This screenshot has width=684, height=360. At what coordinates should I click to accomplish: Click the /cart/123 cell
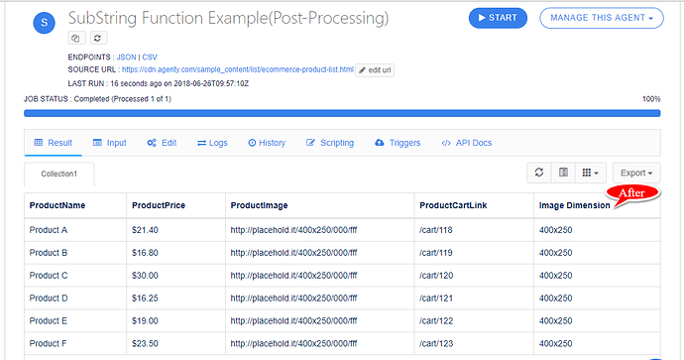pyautogui.click(x=474, y=343)
